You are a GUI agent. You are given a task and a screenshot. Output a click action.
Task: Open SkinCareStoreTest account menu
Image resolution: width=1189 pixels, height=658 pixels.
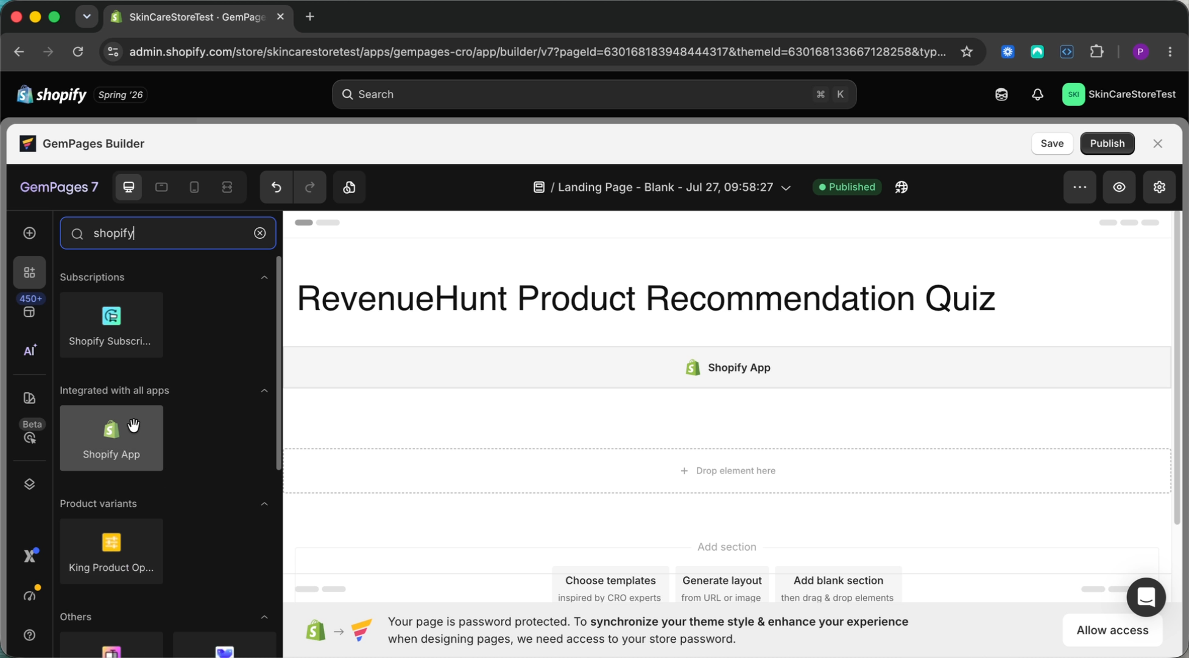(1118, 94)
